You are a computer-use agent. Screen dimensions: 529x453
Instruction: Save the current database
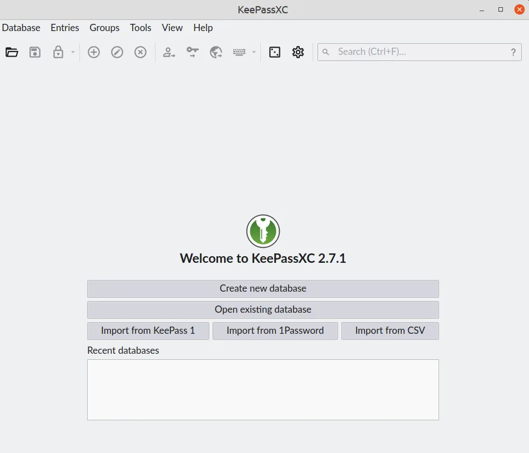pos(34,52)
